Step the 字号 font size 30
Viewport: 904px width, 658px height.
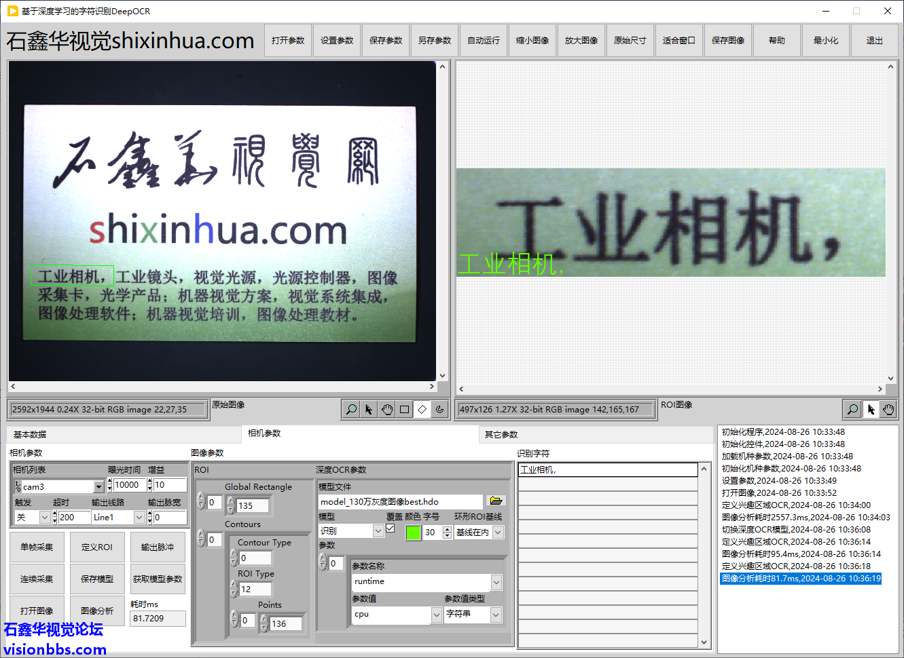447,533
